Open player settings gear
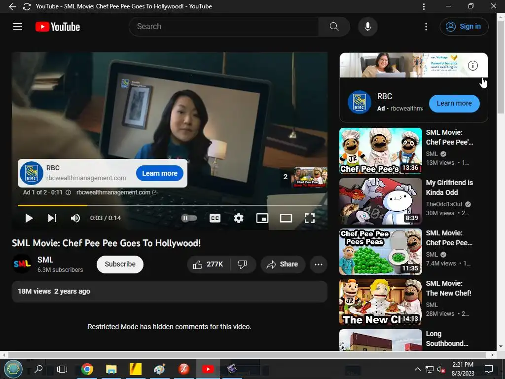This screenshot has height=379, width=505. (239, 218)
